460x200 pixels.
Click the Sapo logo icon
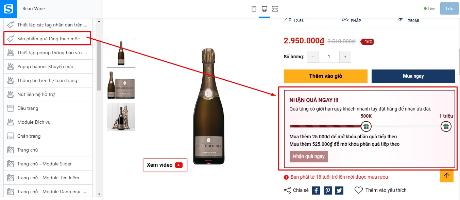pos(8,8)
